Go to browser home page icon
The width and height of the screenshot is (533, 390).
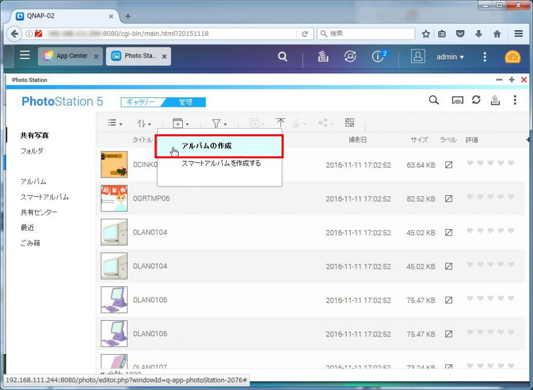click(497, 34)
